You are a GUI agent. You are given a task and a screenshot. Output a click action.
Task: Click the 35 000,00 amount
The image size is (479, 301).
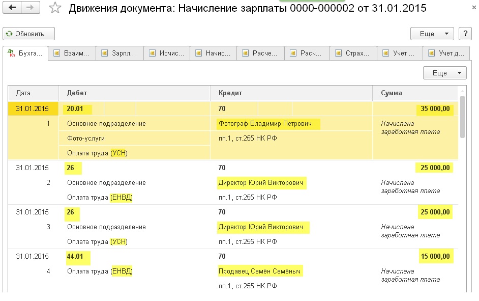pyautogui.click(x=435, y=108)
